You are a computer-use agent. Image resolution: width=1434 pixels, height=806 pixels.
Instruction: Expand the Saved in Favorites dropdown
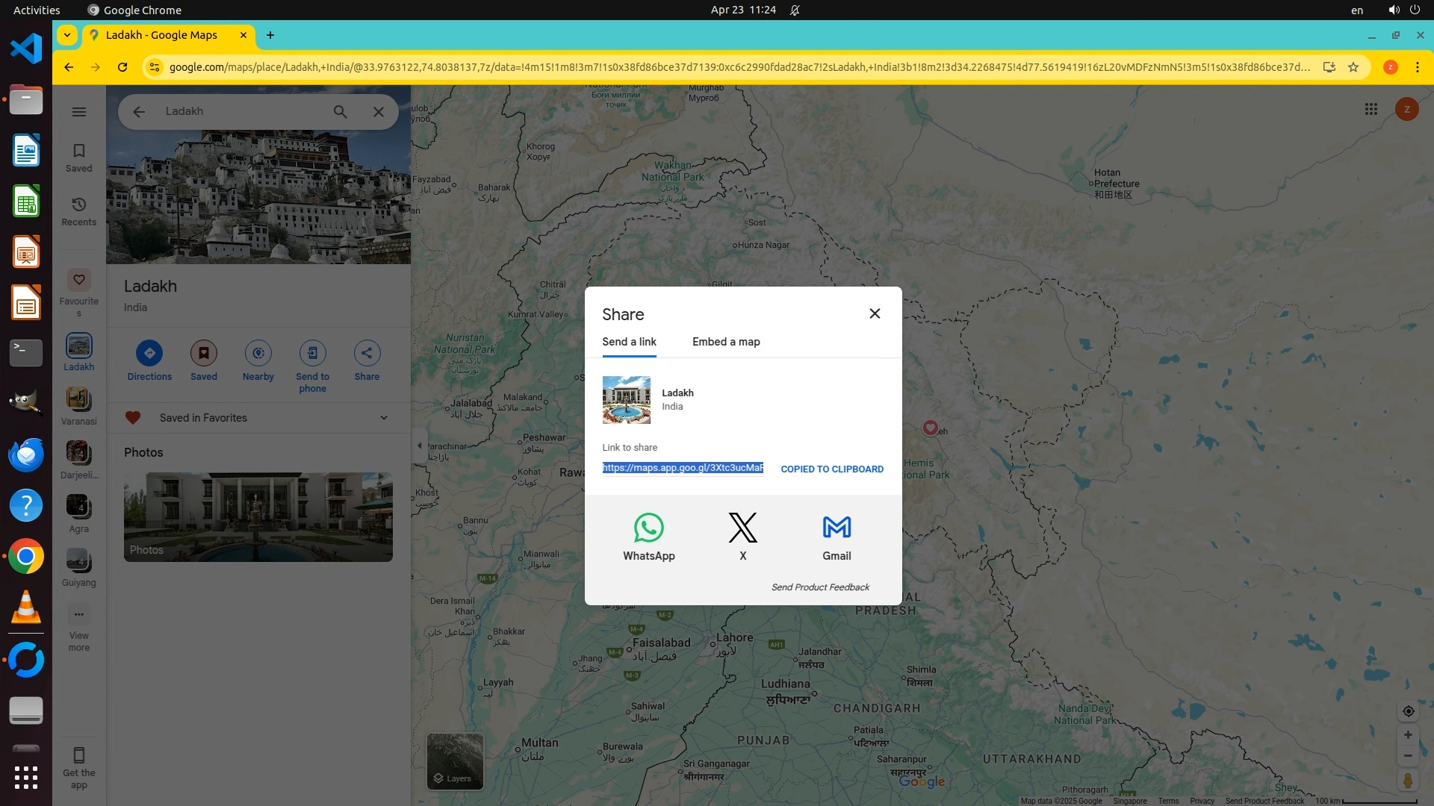coord(384,418)
